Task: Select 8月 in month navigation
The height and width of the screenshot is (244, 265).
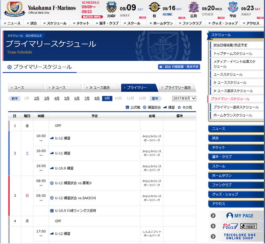Action: tap(97, 98)
